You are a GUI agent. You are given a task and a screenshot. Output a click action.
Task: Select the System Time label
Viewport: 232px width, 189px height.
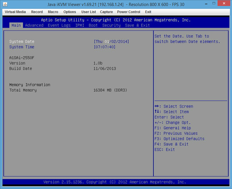22,47
